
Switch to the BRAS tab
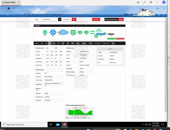58,43
